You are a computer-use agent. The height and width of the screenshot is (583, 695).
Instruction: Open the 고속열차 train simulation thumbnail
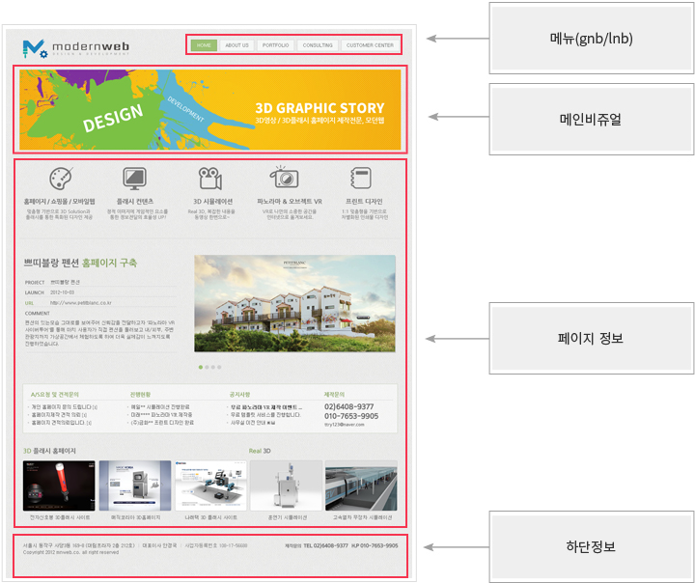(x=361, y=485)
